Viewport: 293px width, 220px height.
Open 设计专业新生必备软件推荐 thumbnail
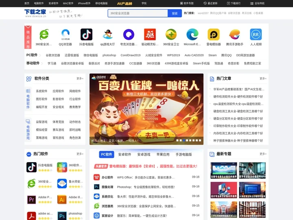point(224,190)
